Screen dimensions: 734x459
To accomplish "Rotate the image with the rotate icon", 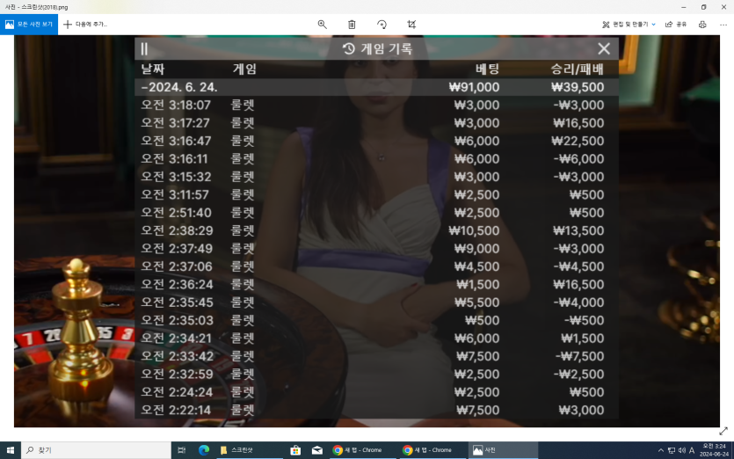I will pyautogui.click(x=382, y=25).
